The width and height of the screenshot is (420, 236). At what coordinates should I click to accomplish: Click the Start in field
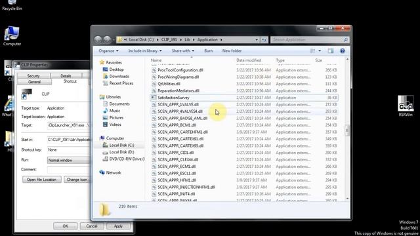point(69,140)
